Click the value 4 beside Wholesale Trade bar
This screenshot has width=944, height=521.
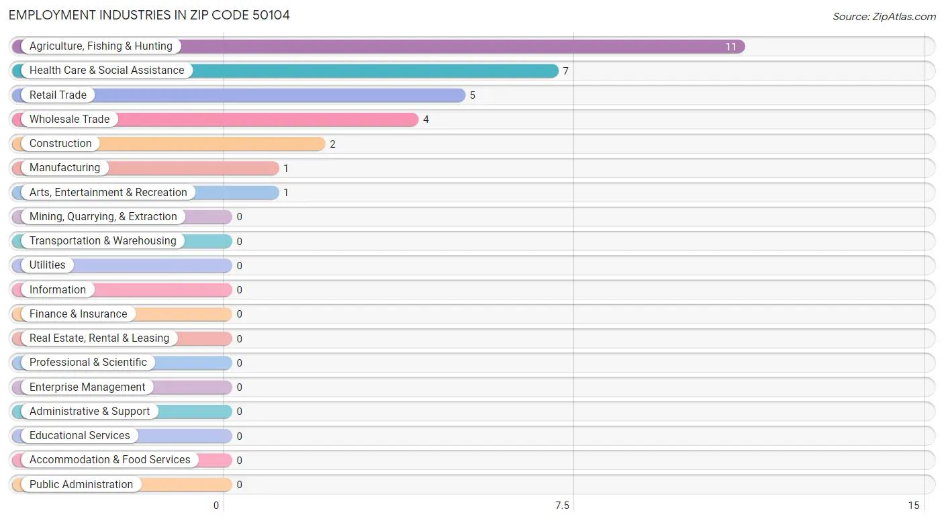tap(426, 120)
